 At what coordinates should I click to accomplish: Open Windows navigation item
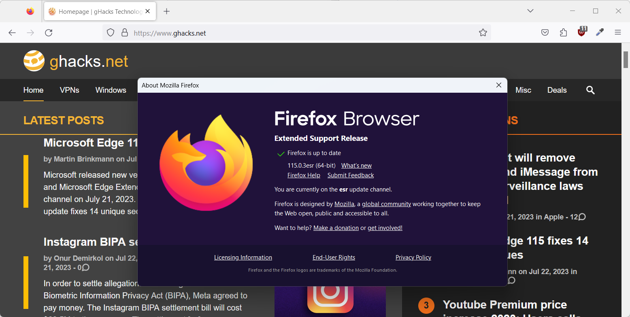111,90
